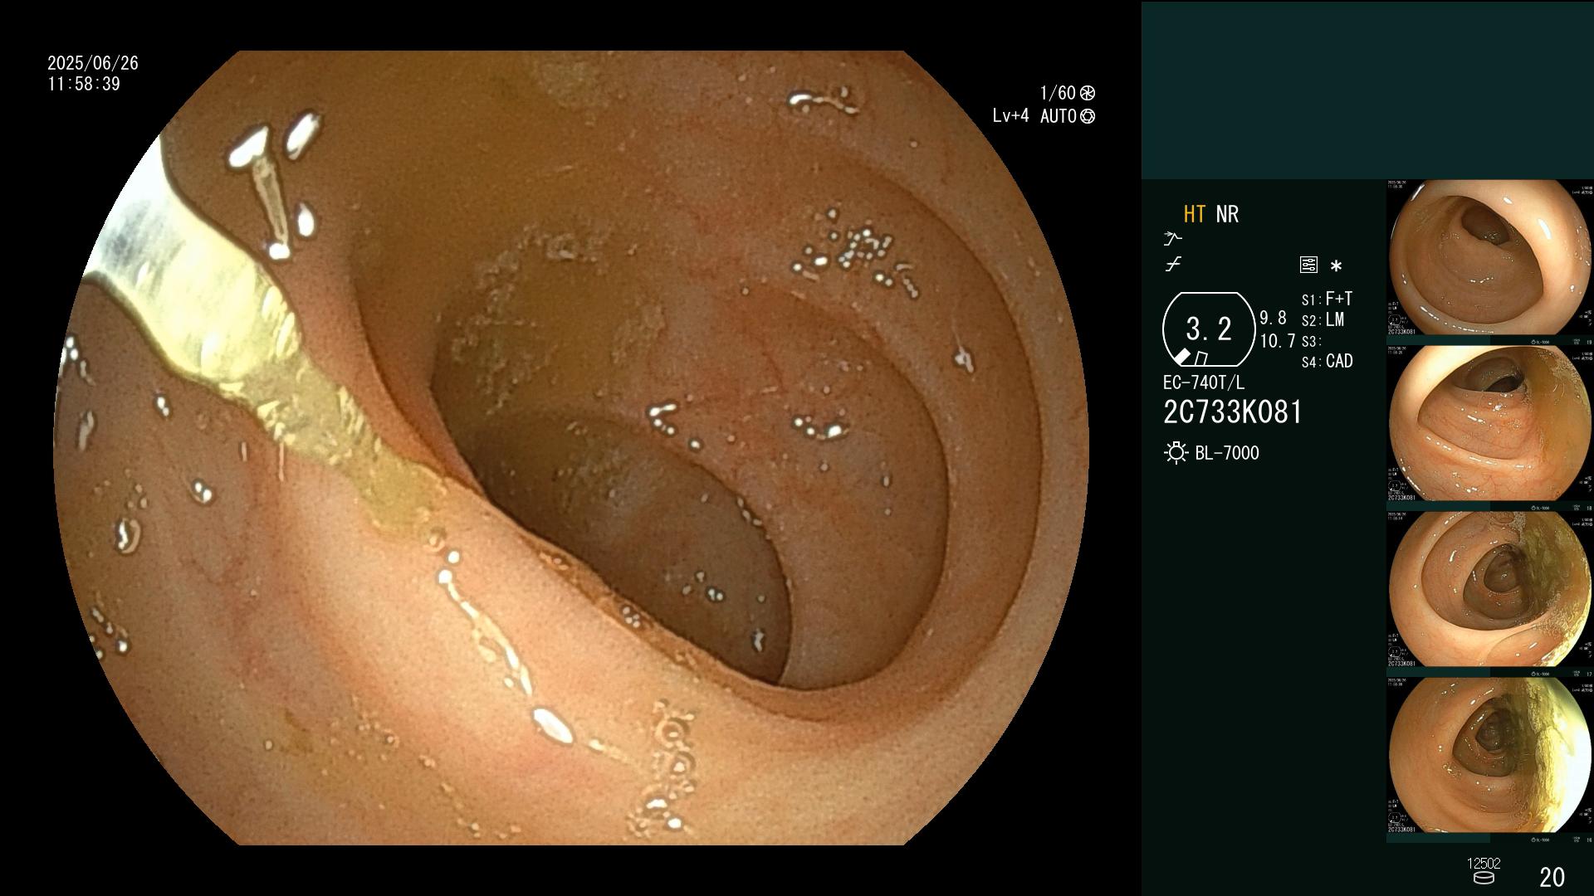Click the Lv+4 brightness level text
The image size is (1594, 896).
1010,116
